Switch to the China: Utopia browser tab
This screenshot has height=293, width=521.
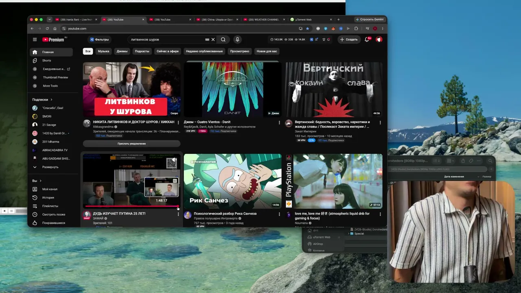218,20
